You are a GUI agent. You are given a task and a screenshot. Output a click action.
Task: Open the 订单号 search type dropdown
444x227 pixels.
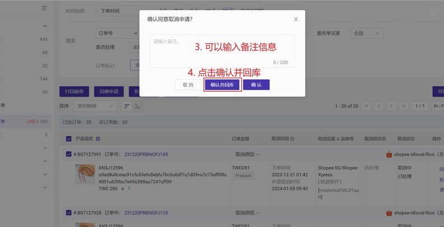(118, 34)
